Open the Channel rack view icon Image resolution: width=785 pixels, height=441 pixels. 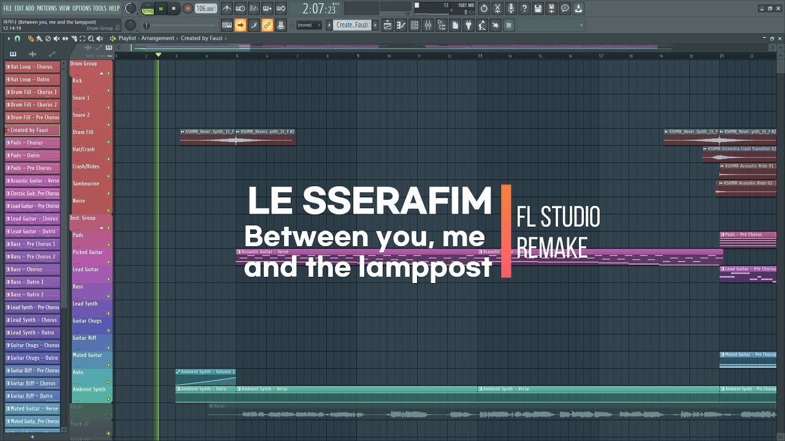(415, 25)
